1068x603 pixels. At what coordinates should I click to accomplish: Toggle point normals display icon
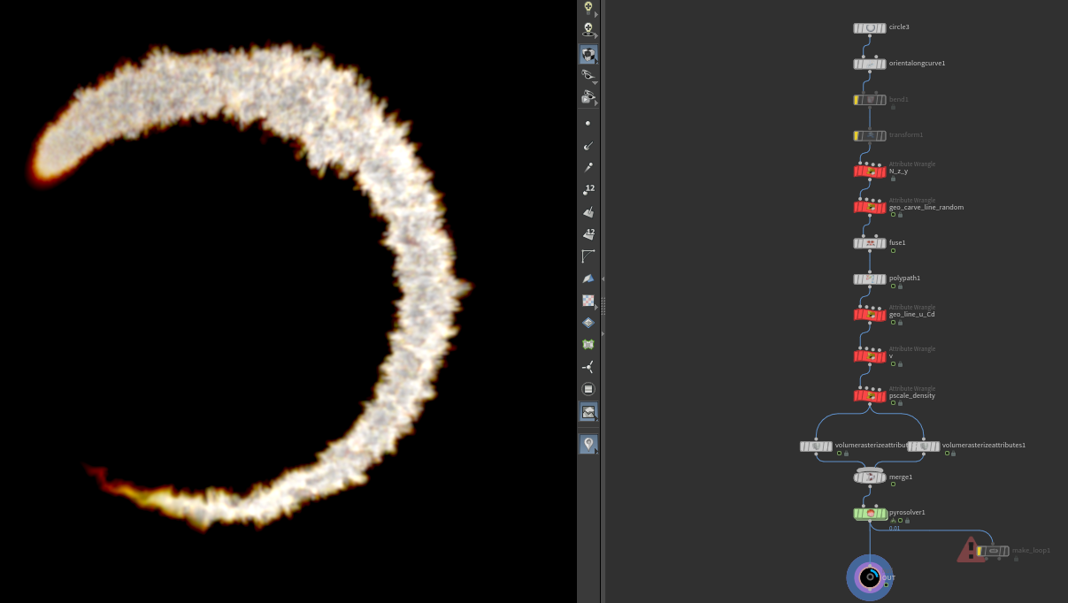coord(588,146)
